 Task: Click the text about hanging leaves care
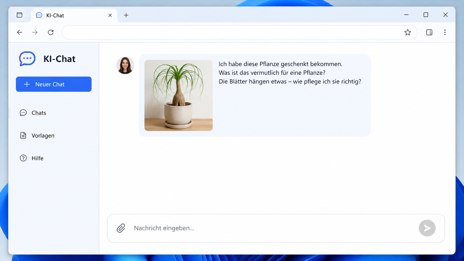290,82
